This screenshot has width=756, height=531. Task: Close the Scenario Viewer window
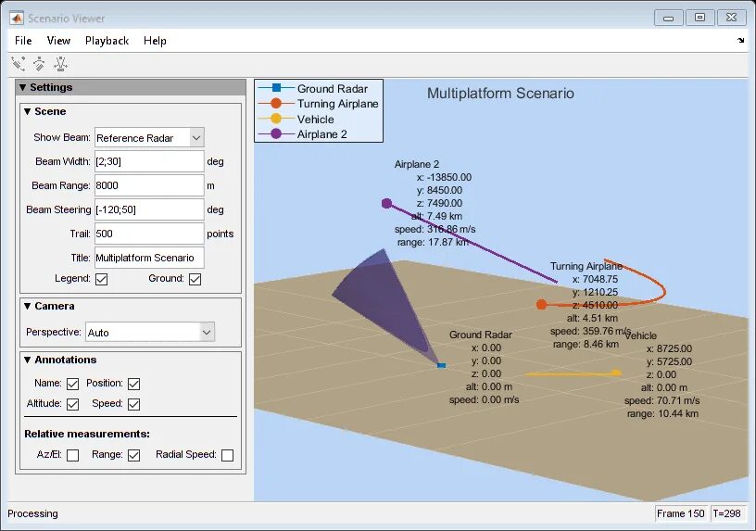click(x=731, y=18)
